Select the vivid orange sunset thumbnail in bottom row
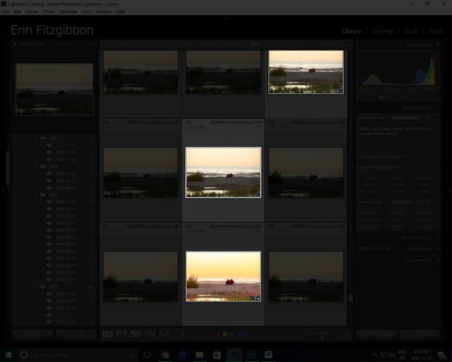The height and width of the screenshot is (362, 452). click(223, 276)
